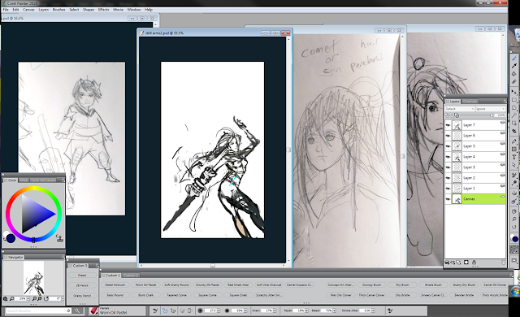Hide Layer 7 with its eye icon

click(448, 125)
